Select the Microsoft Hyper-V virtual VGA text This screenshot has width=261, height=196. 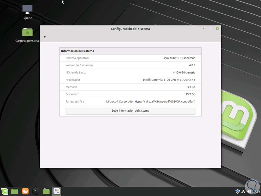[x=151, y=101]
